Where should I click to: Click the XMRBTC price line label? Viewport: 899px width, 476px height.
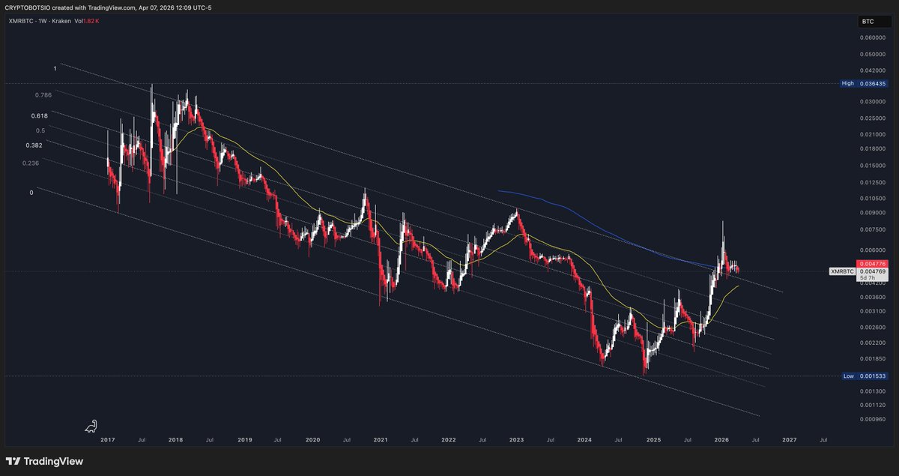coord(842,271)
